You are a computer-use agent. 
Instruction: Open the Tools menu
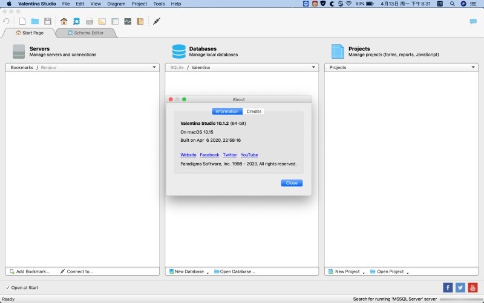coord(159,4)
